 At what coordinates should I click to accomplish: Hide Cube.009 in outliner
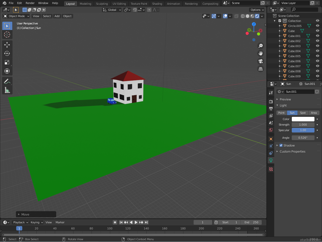[317, 76]
